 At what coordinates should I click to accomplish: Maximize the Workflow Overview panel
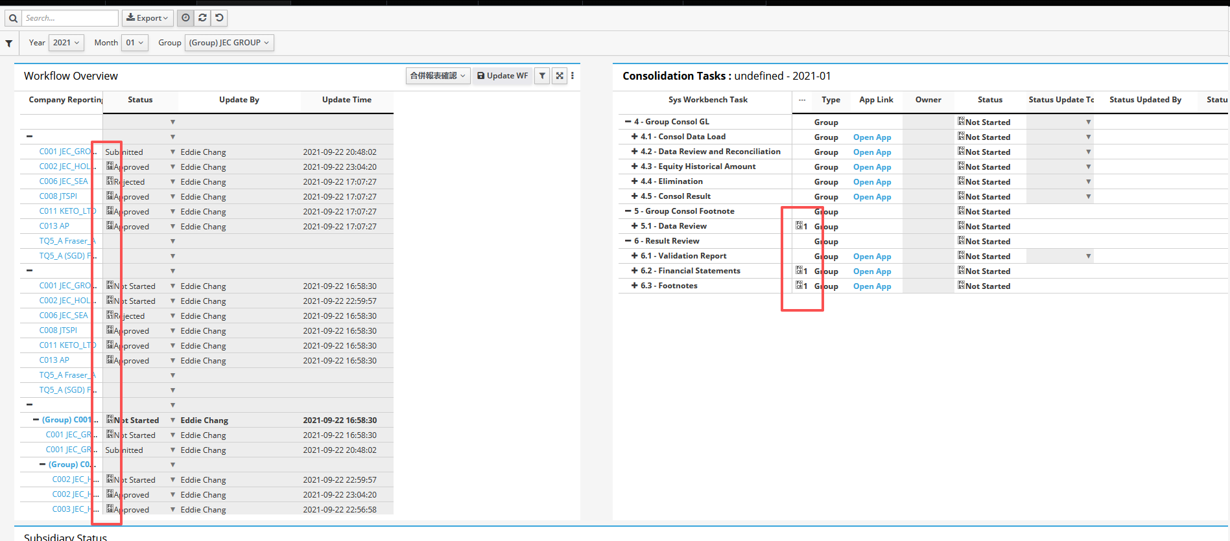[x=560, y=76]
